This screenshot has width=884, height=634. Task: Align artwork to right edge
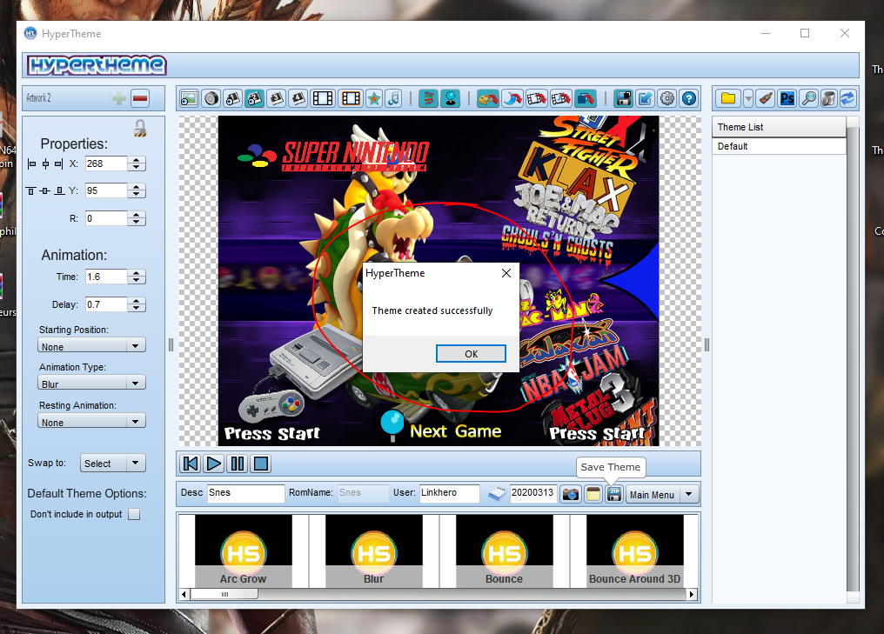(x=58, y=164)
